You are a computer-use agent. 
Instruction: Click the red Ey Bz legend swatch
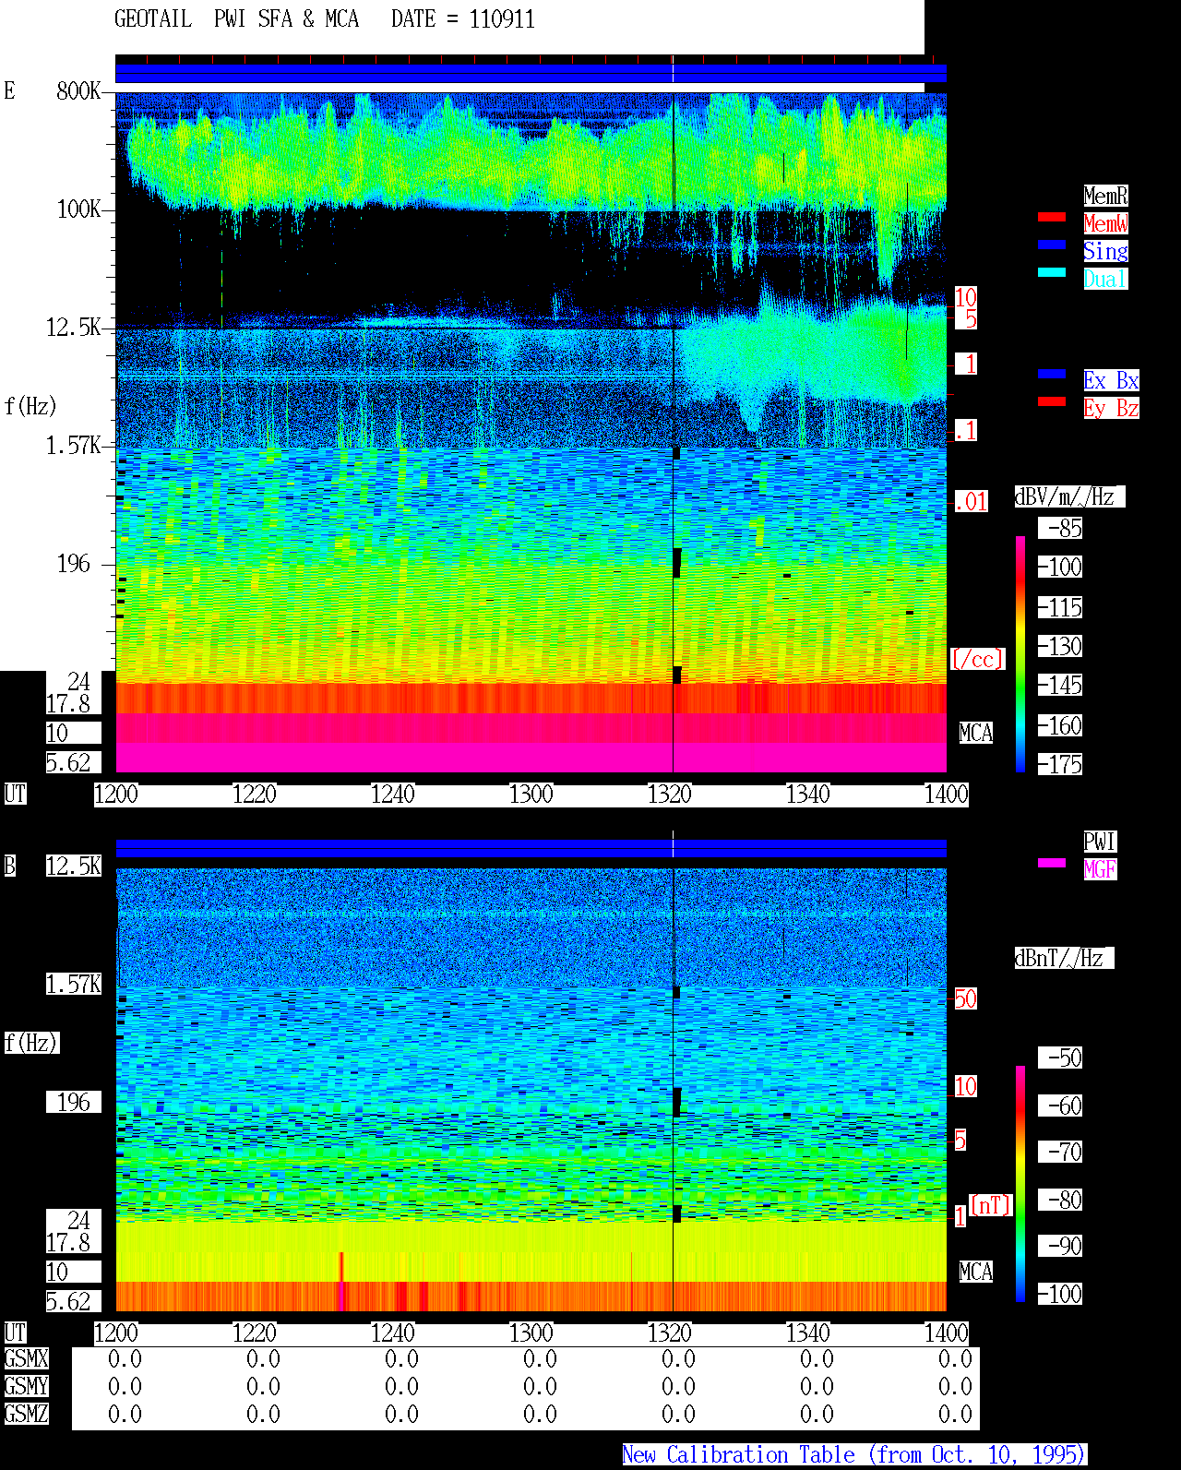point(1052,401)
